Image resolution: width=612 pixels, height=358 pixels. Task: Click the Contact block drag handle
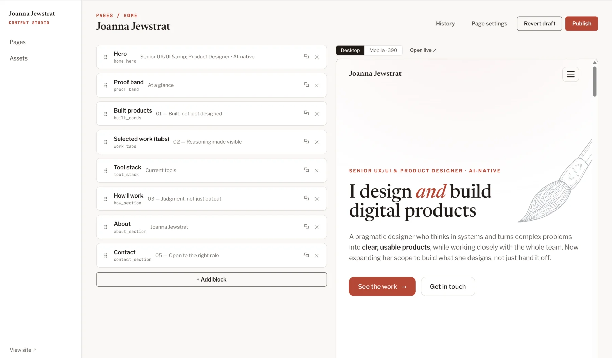(x=106, y=255)
